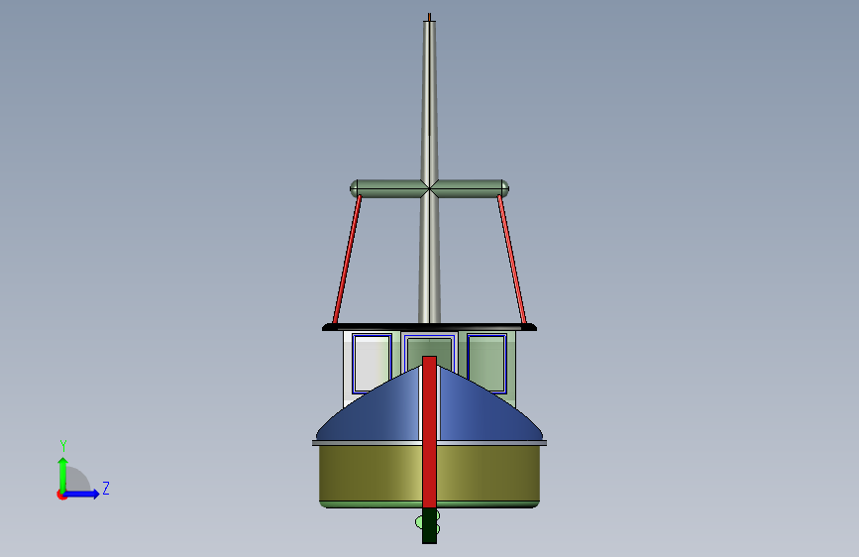Screen dimensions: 859x557
Task: Pick the left red stay rod
Action: [x=347, y=260]
